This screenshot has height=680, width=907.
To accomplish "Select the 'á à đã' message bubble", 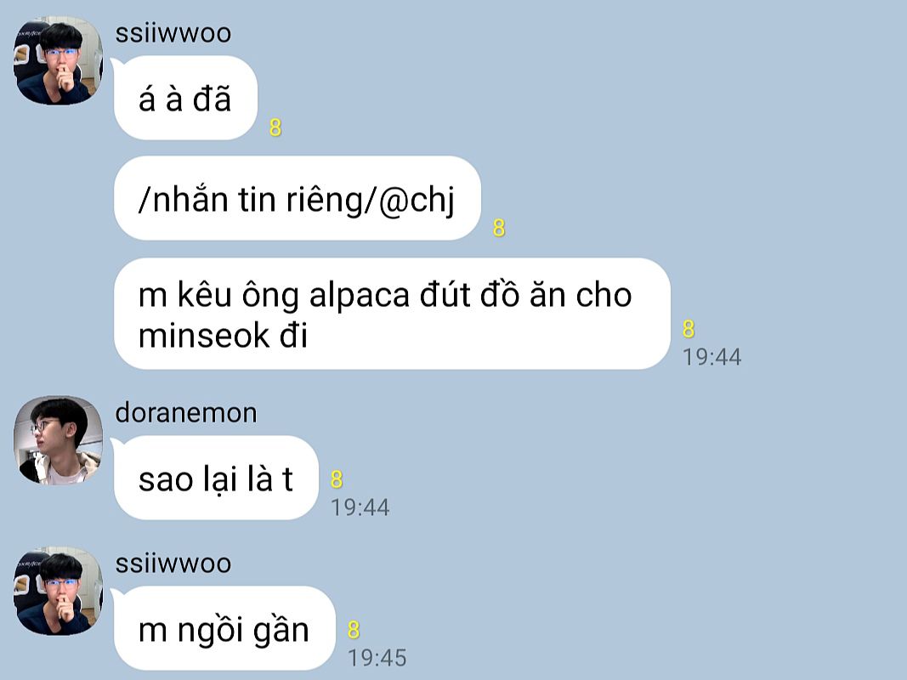I will point(185,98).
